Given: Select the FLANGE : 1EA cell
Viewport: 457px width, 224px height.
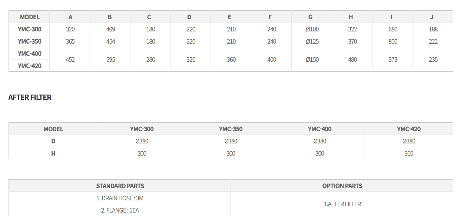Looking at the screenshot, I should (120, 210).
